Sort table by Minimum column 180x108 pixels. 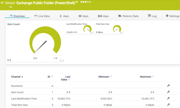(x=105, y=77)
